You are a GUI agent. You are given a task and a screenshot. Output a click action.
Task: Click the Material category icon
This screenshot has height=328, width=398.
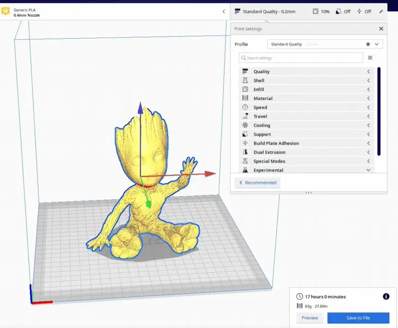245,98
